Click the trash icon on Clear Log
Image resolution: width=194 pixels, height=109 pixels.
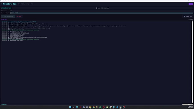(x=184, y=16)
